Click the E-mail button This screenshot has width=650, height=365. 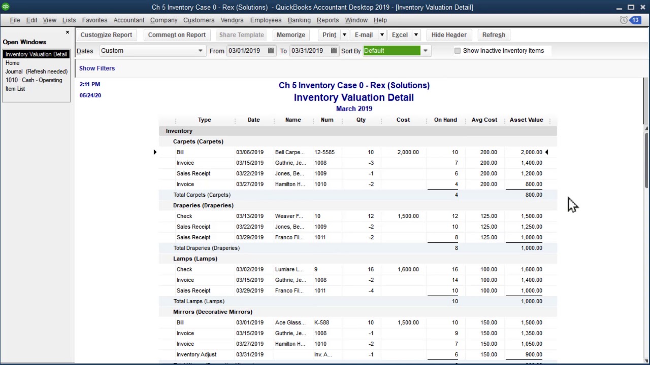click(x=364, y=35)
